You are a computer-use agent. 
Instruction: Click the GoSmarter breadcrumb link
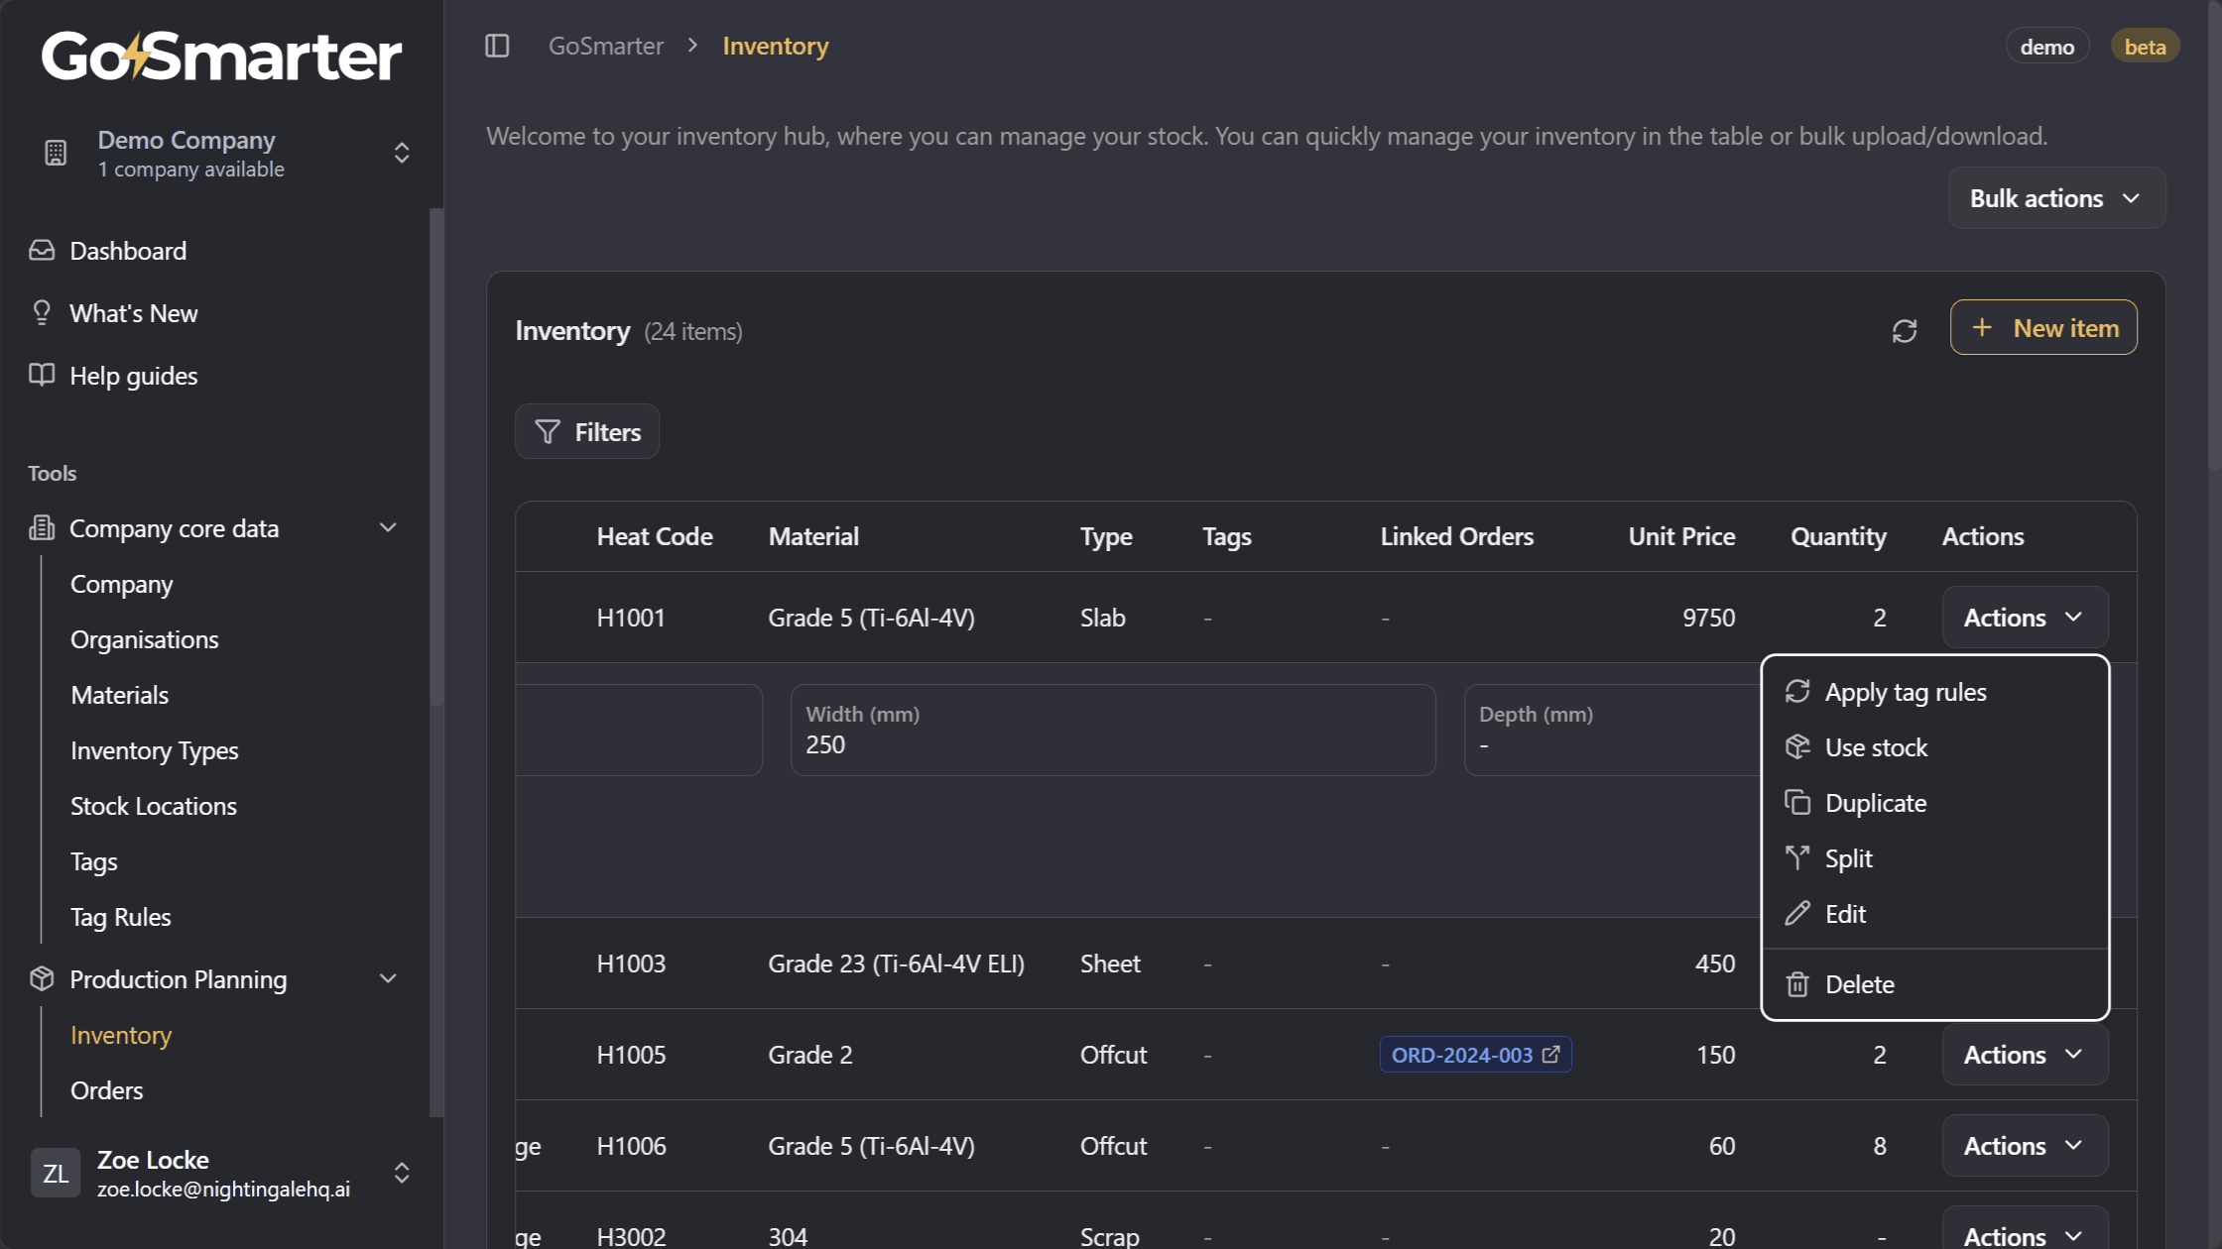point(605,46)
